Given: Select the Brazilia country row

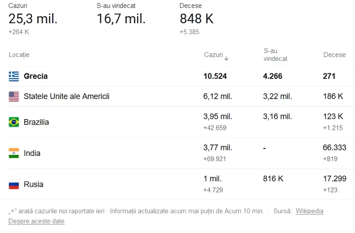Looking at the screenshot, I should [x=37, y=122].
